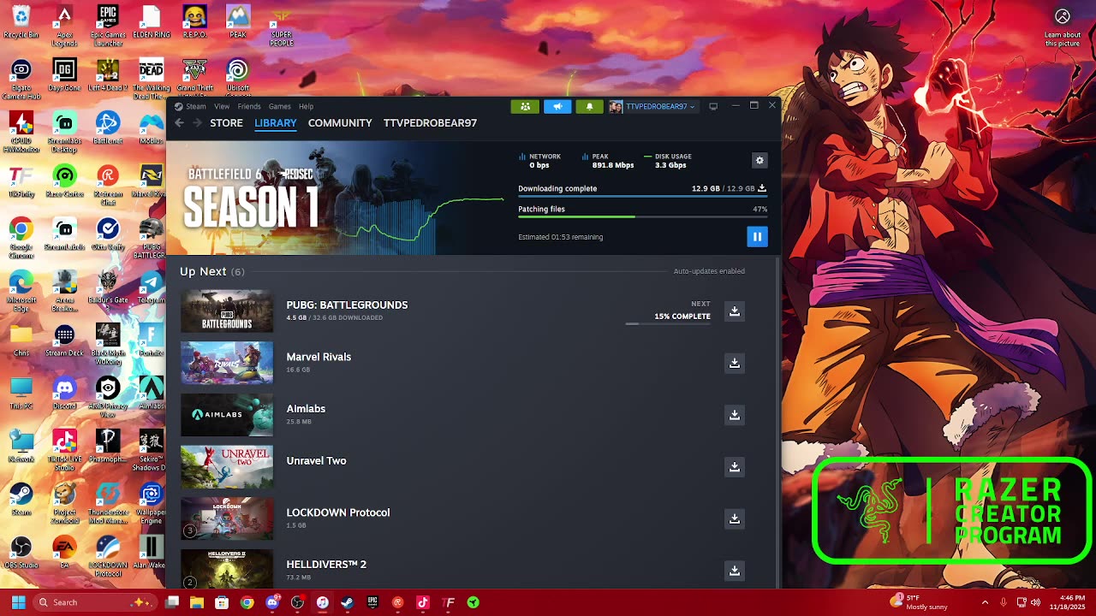
Task: Open Aimlabs title in queue
Action: click(306, 409)
